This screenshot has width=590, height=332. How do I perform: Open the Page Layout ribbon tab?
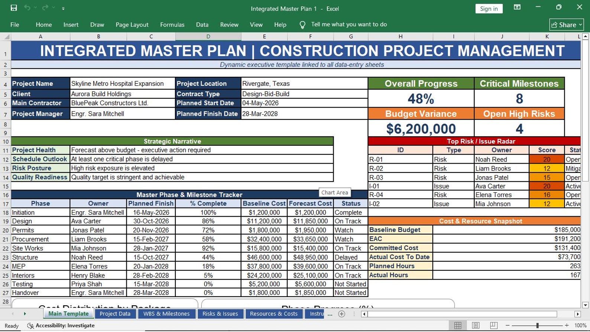[132, 24]
